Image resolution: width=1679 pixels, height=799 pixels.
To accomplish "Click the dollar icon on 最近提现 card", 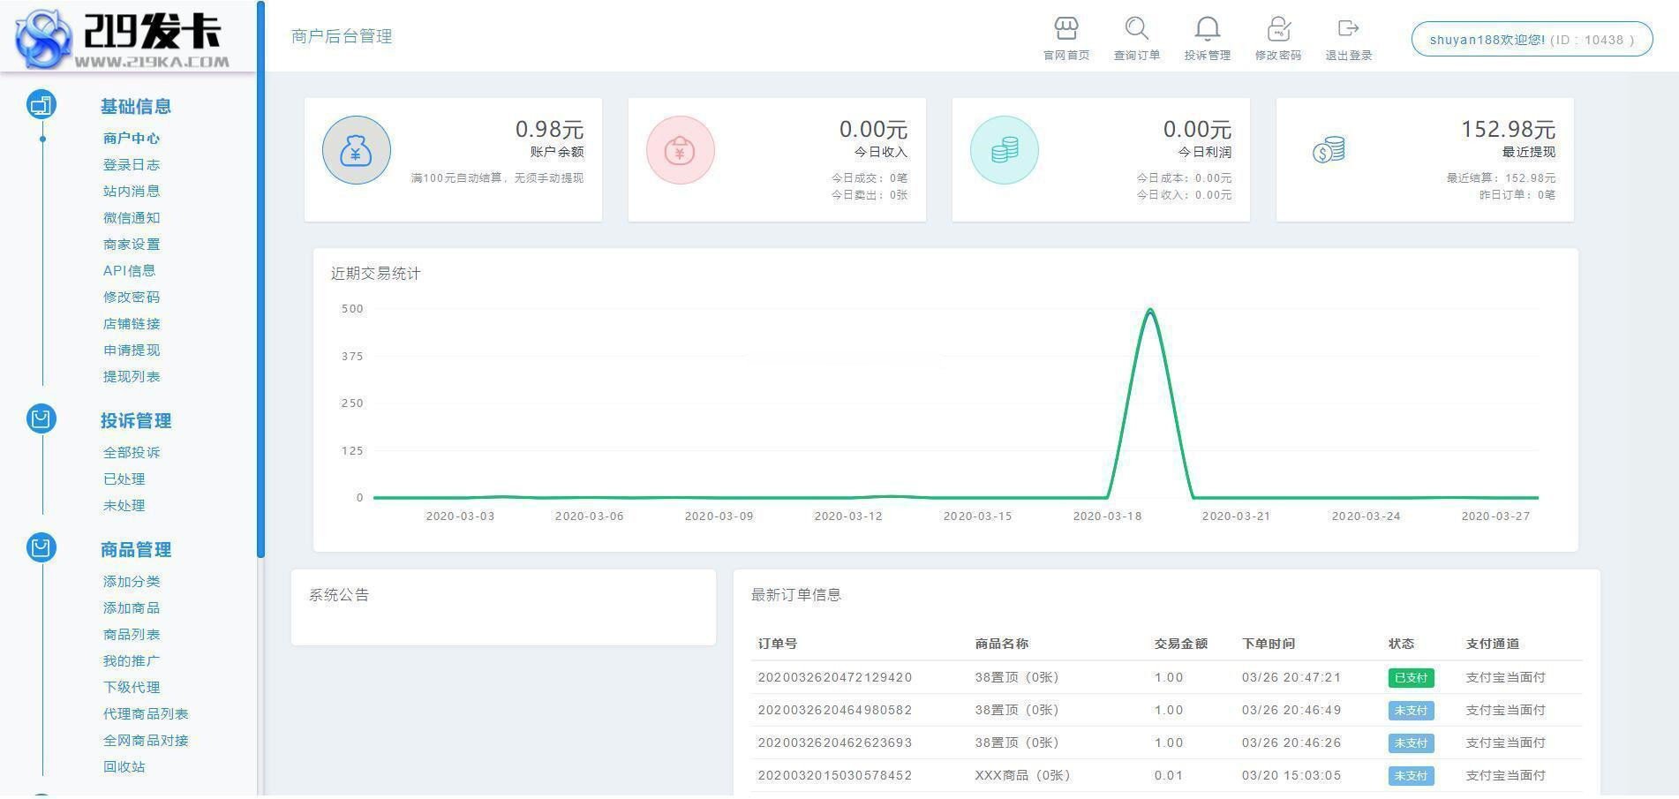I will [x=1328, y=150].
